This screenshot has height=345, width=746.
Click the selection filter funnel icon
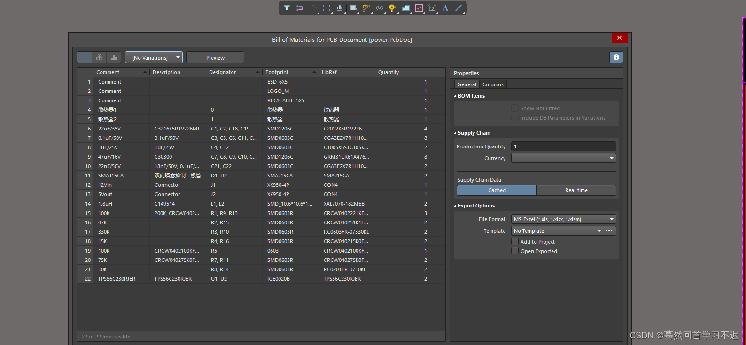(x=287, y=8)
